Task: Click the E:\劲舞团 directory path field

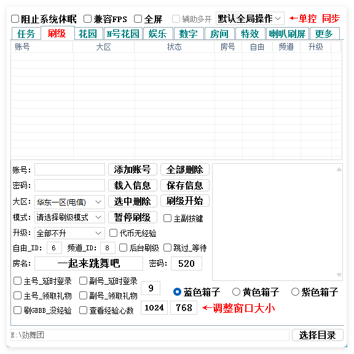Action: [150, 335]
